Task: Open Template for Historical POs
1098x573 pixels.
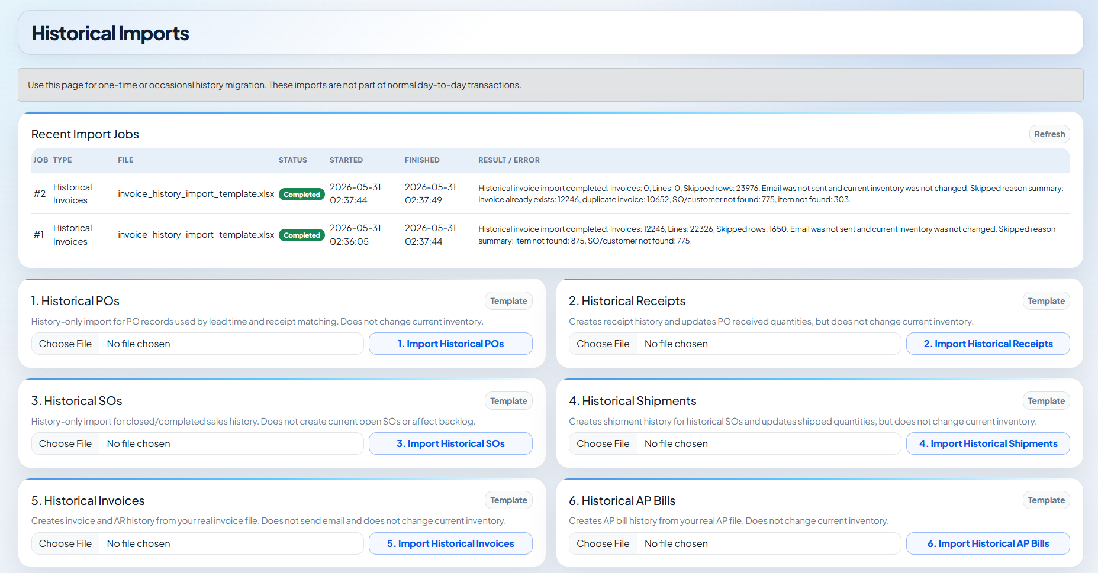Action: [x=508, y=301]
